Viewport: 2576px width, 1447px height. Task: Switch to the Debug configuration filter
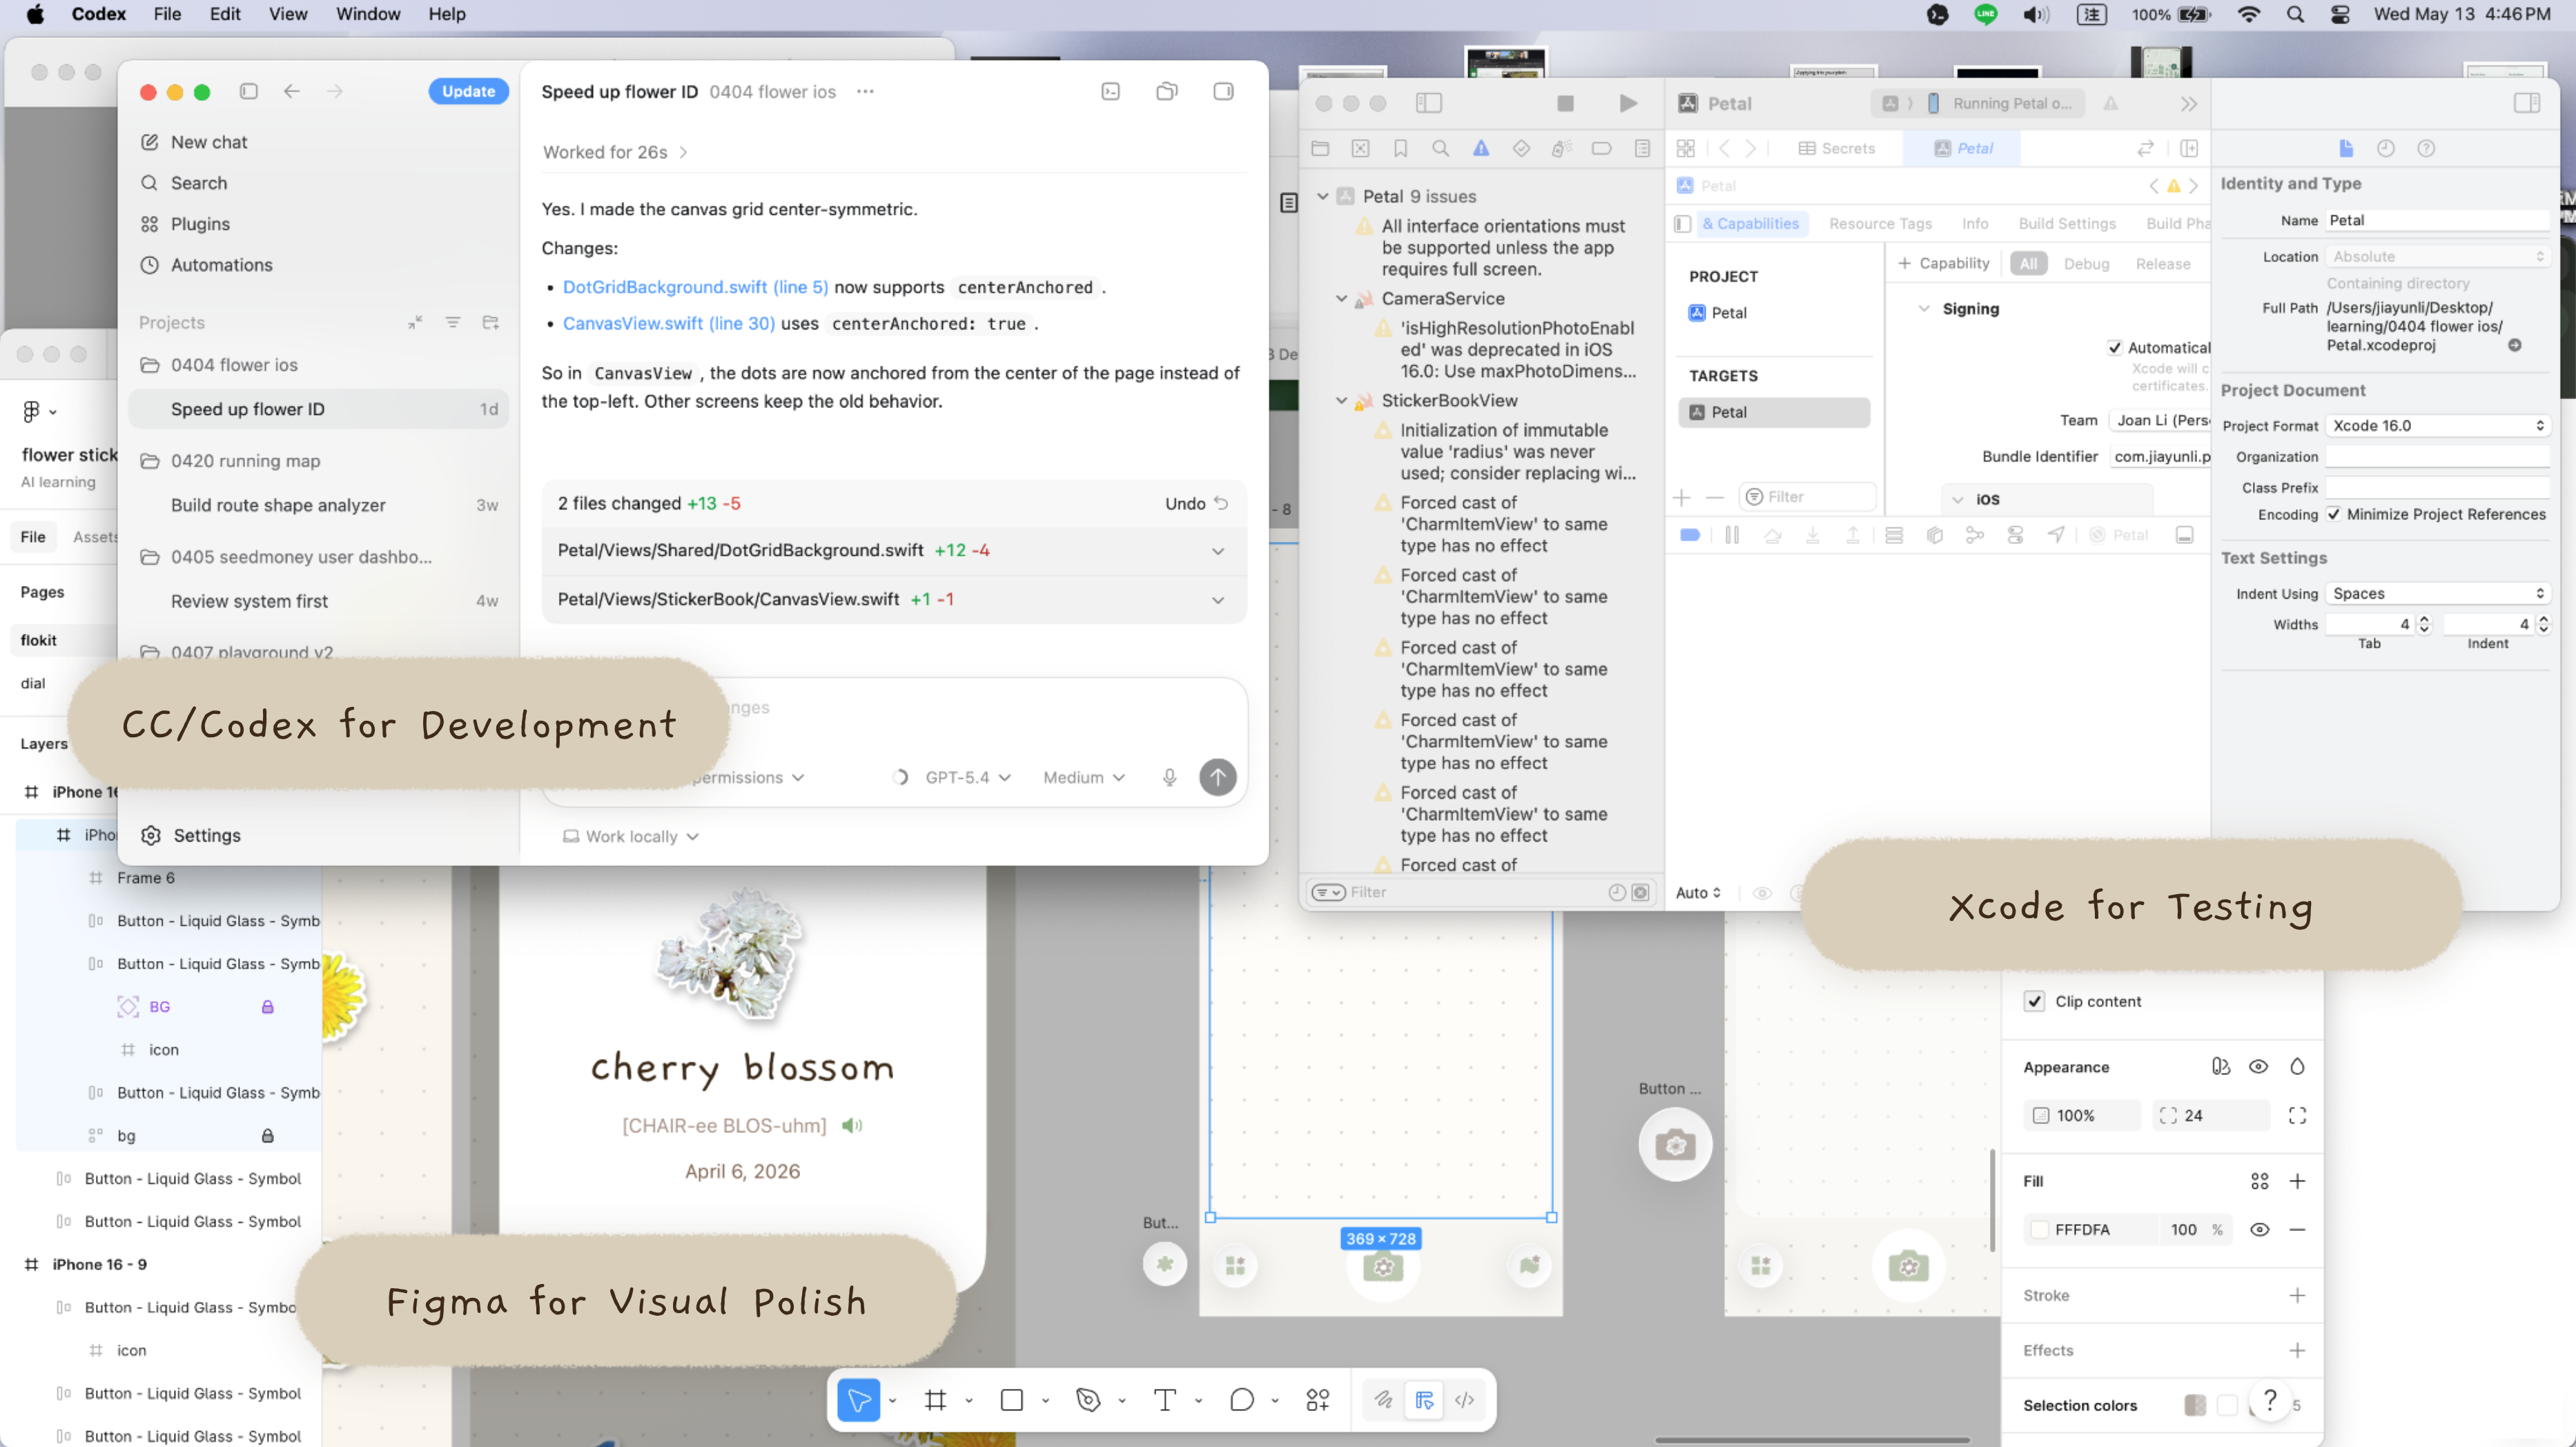click(2086, 263)
